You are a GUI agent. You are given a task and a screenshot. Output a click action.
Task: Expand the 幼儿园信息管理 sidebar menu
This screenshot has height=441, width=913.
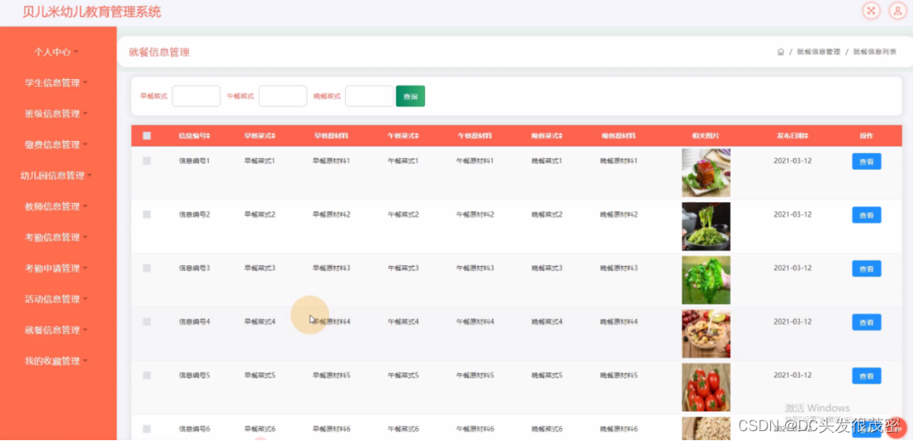coord(56,175)
